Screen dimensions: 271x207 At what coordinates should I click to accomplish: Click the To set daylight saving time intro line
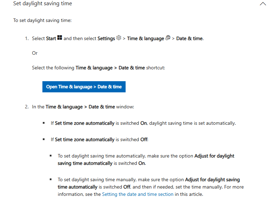click(42, 21)
